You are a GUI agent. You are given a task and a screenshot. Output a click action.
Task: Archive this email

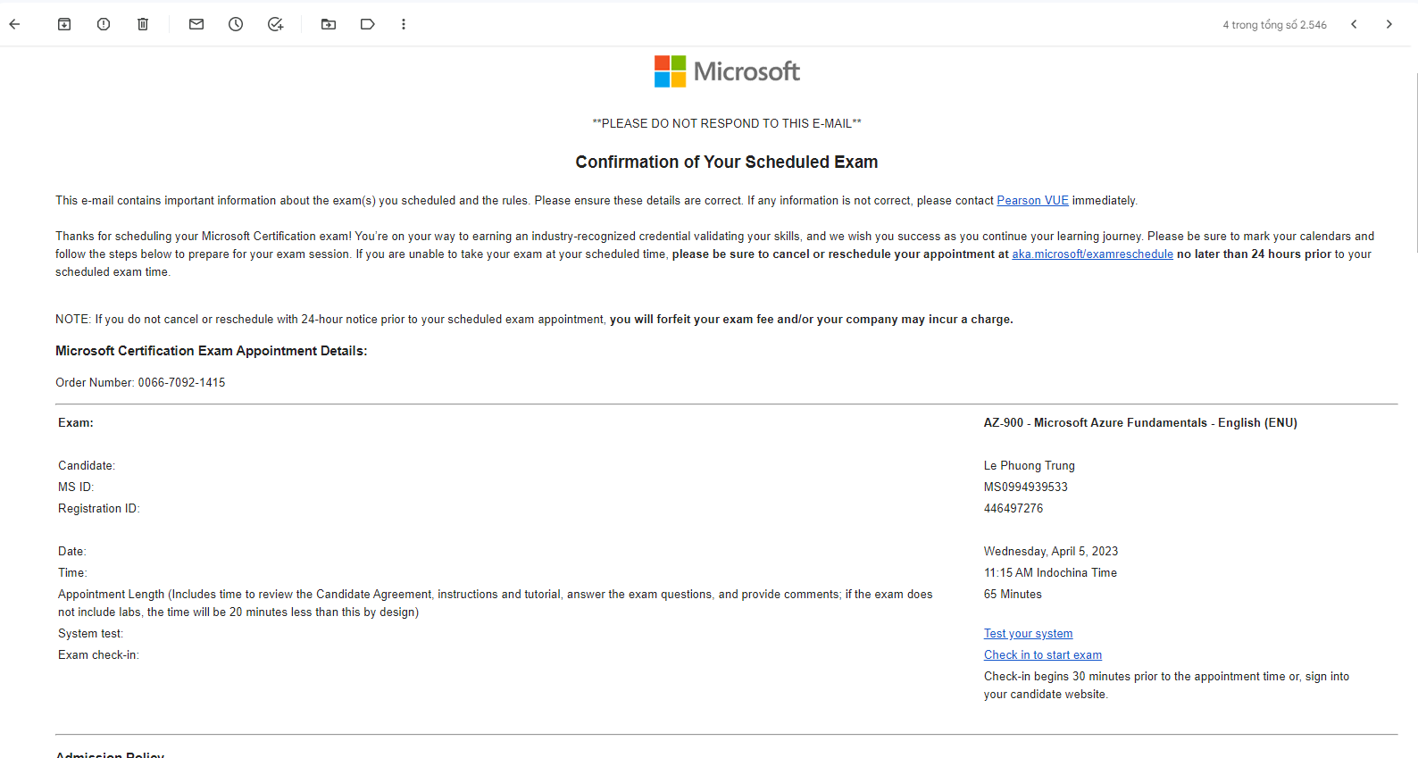(x=64, y=24)
